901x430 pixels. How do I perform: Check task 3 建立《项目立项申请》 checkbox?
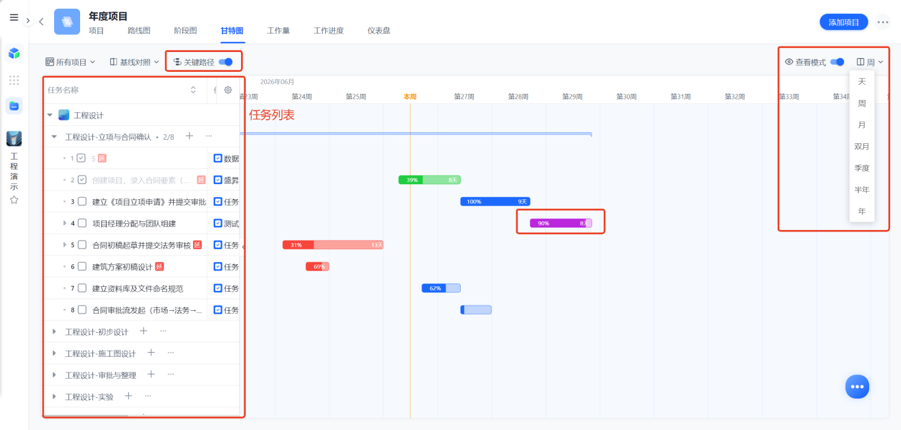82,201
